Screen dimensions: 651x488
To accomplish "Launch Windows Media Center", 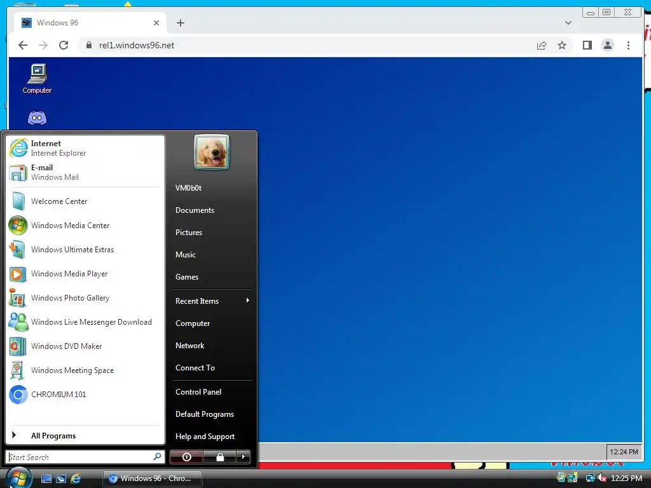I will (x=85, y=226).
